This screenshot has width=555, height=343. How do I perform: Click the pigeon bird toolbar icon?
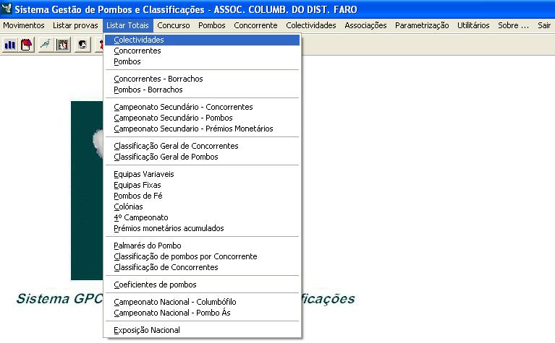46,45
